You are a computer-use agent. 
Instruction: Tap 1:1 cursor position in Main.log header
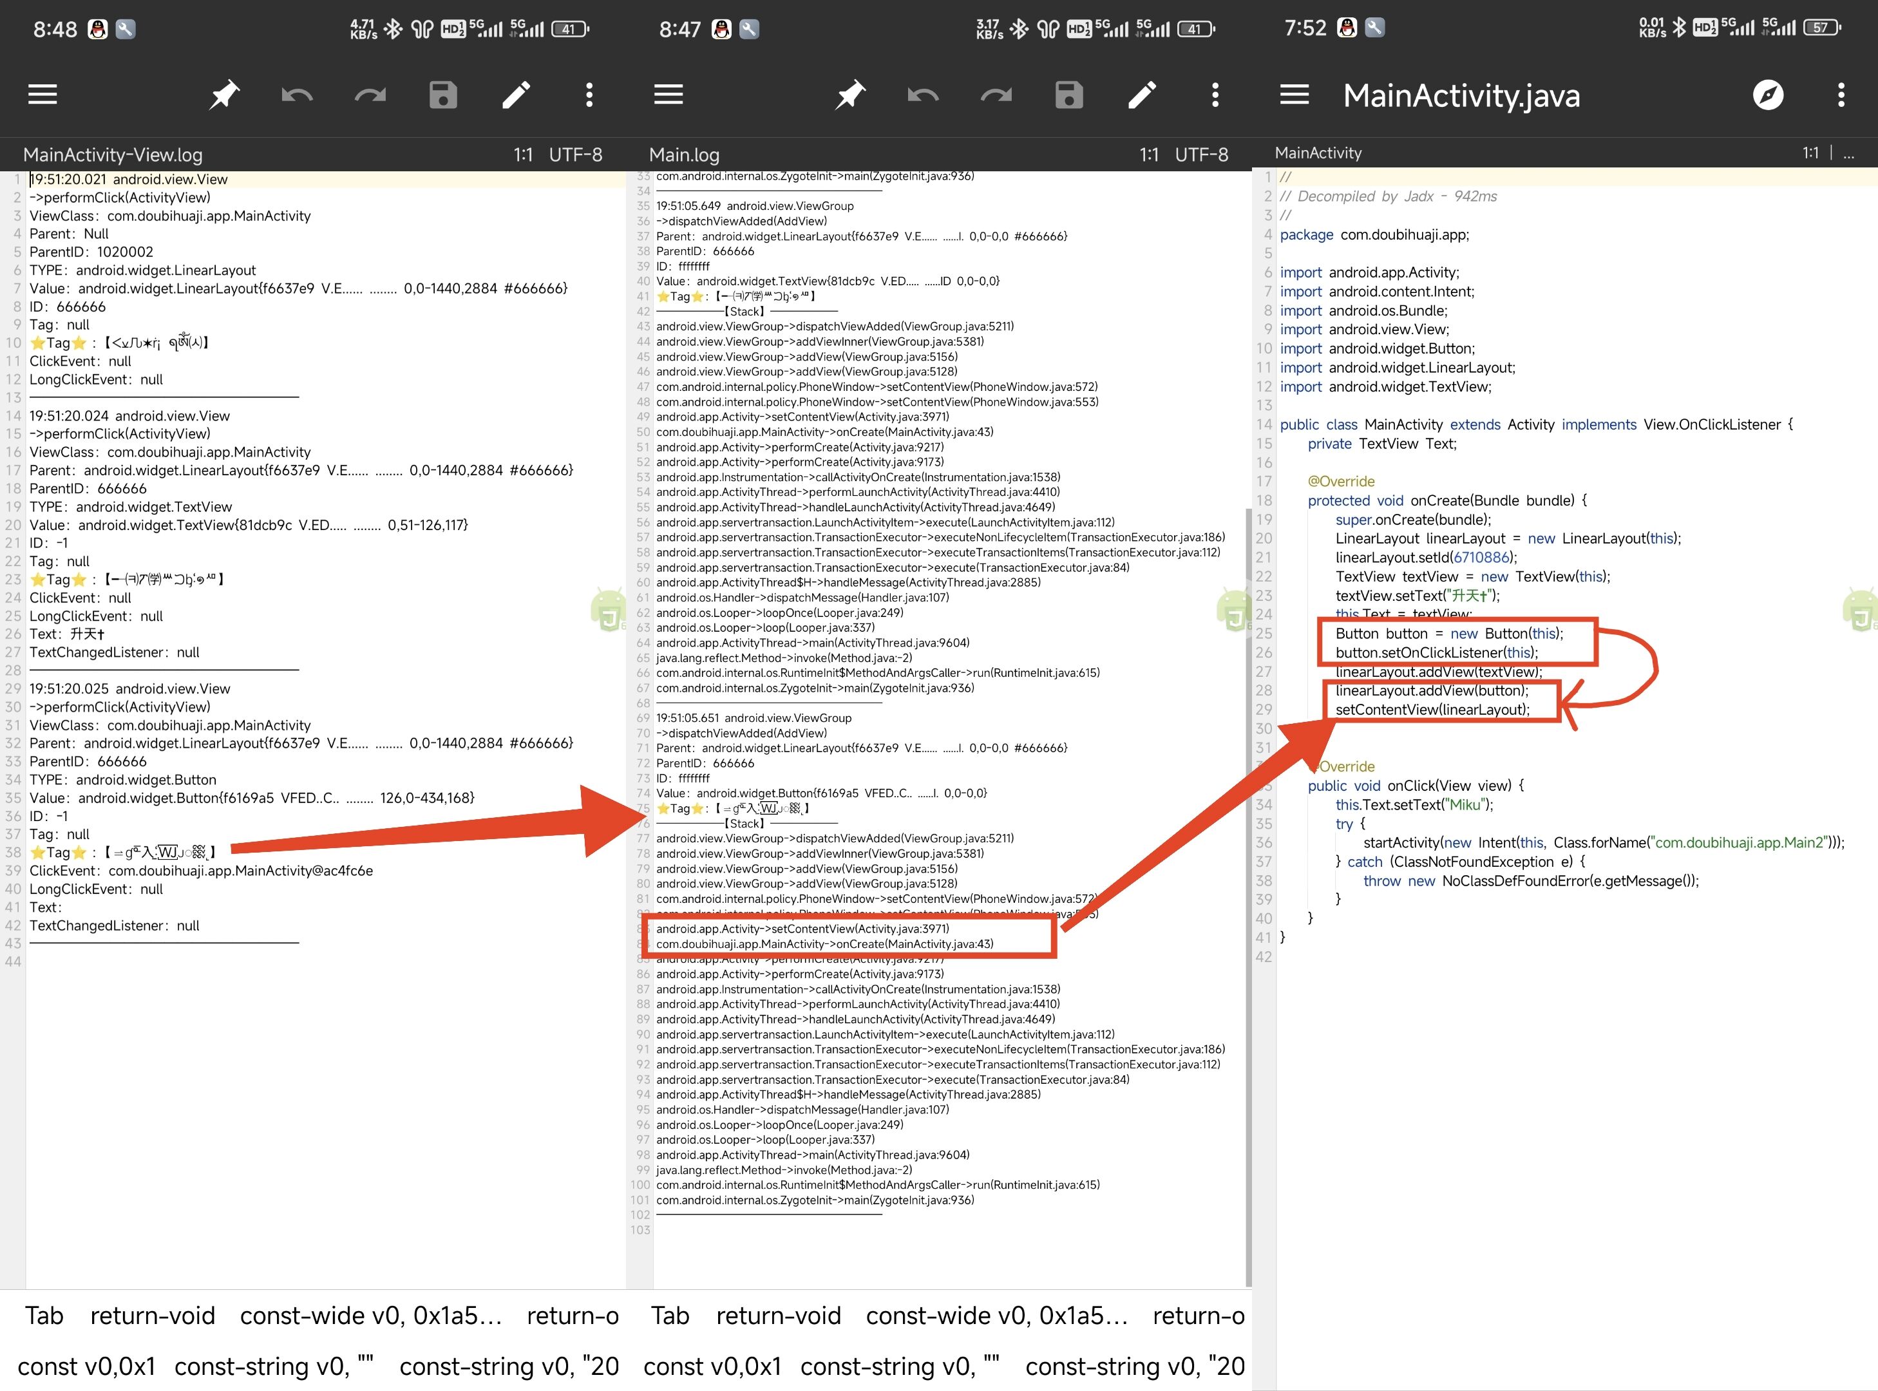pyautogui.click(x=1149, y=155)
